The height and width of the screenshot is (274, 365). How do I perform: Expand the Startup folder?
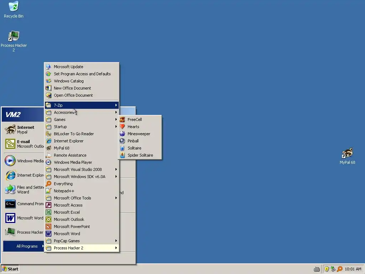pyautogui.click(x=82, y=127)
